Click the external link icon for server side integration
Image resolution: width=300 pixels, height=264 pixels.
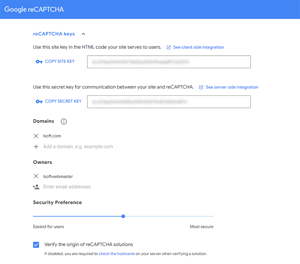[x=201, y=87]
